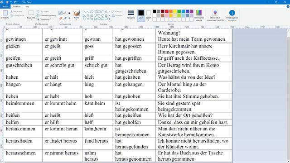
Task: Click the Select (Выделить) rectangle icon
Action: [31, 13]
